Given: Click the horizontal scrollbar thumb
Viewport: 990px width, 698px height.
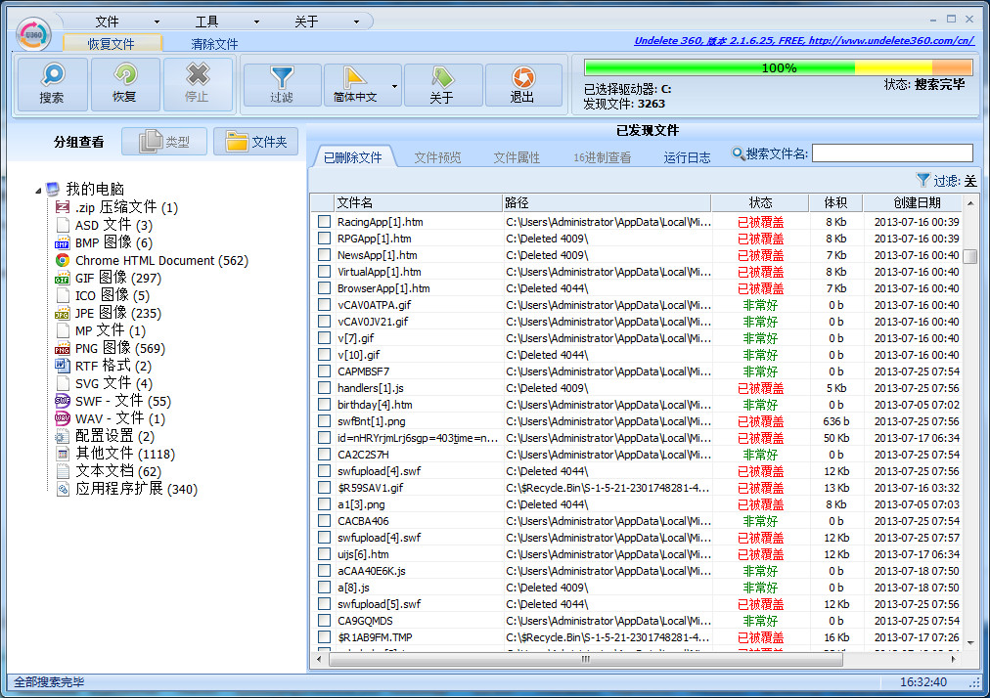Looking at the screenshot, I should (x=585, y=659).
